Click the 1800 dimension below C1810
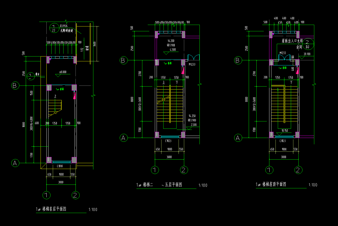 click(x=61, y=175)
